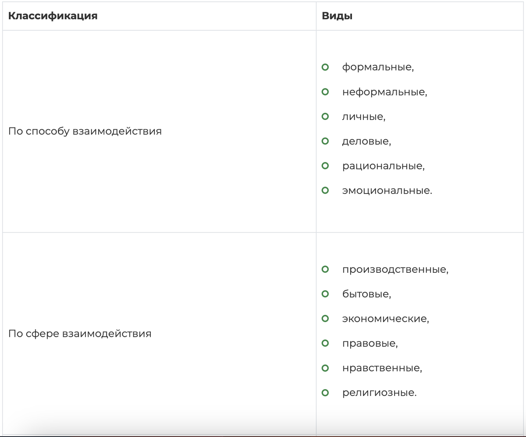The width and height of the screenshot is (526, 437).
Task: Click the word 'формальные' in the list
Action: click(378, 67)
